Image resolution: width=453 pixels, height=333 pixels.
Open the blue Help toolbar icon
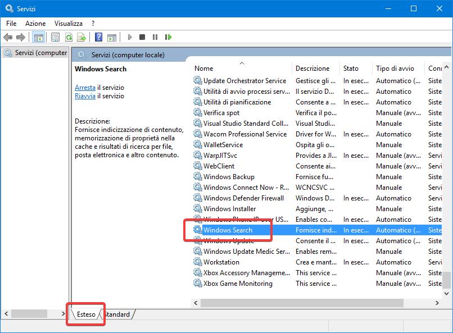98,37
